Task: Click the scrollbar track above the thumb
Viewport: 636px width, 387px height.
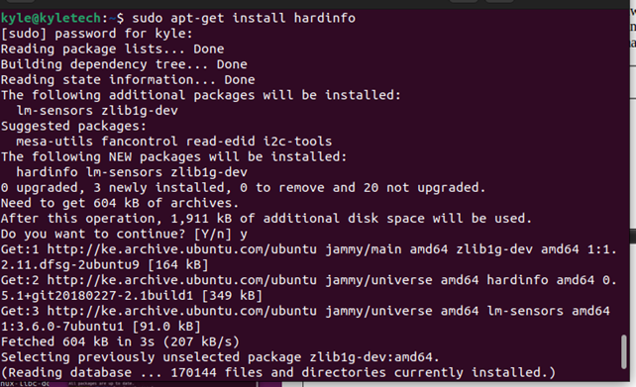Action: pyautogui.click(x=624, y=172)
